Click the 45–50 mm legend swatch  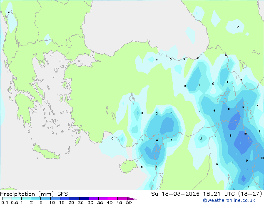122,199
